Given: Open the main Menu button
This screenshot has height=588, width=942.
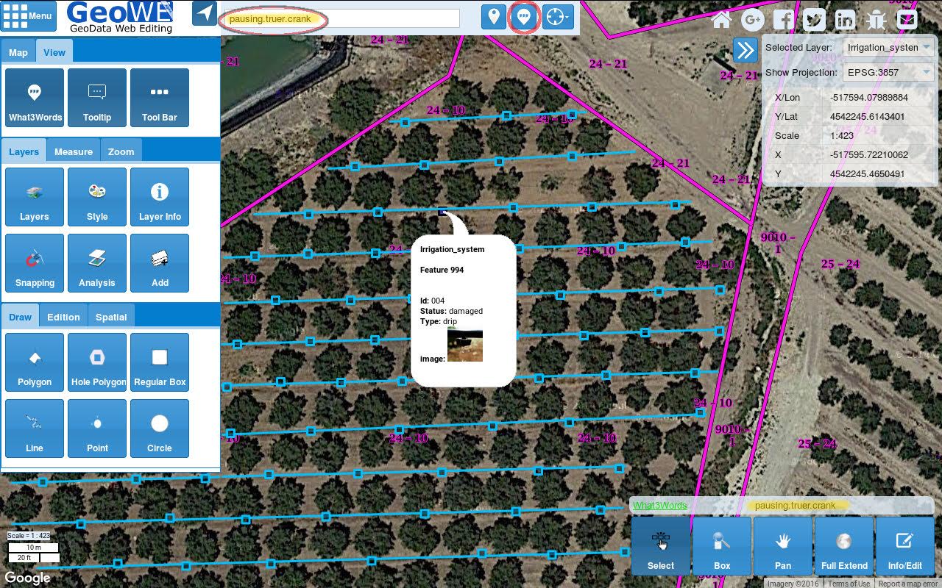Looking at the screenshot, I should pyautogui.click(x=29, y=15).
